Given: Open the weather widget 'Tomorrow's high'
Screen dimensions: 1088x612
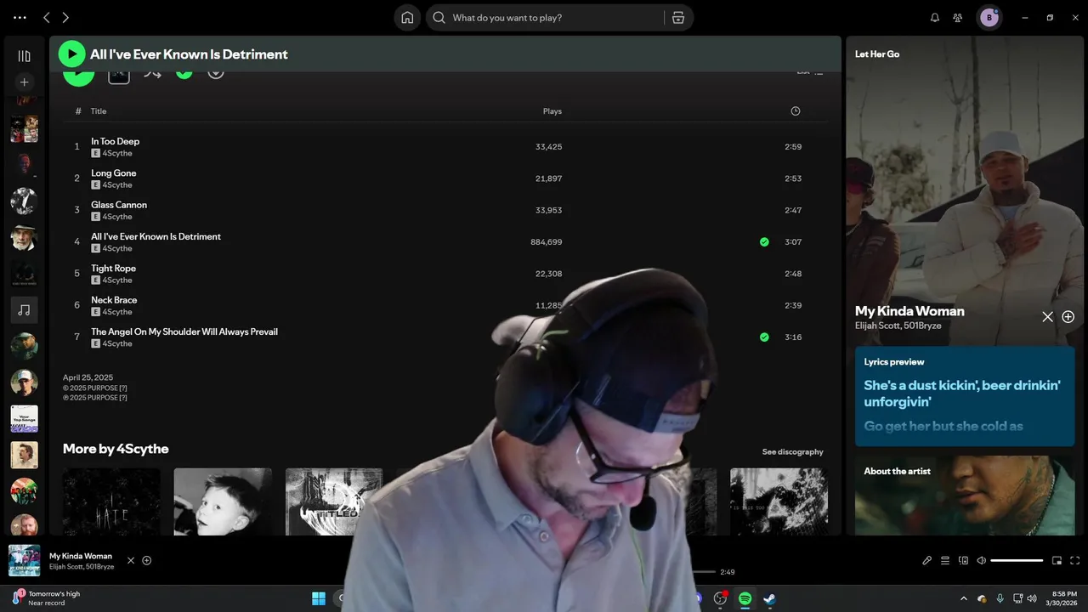Looking at the screenshot, I should [48, 598].
